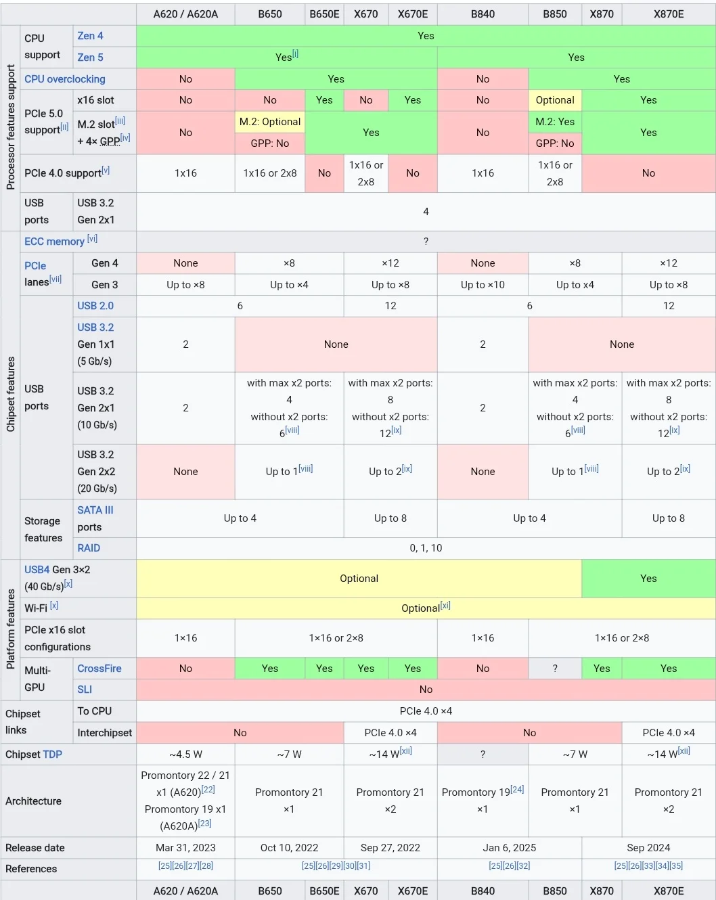Click the 'M.2: Yes' cell
The image size is (716, 900).
(x=555, y=122)
